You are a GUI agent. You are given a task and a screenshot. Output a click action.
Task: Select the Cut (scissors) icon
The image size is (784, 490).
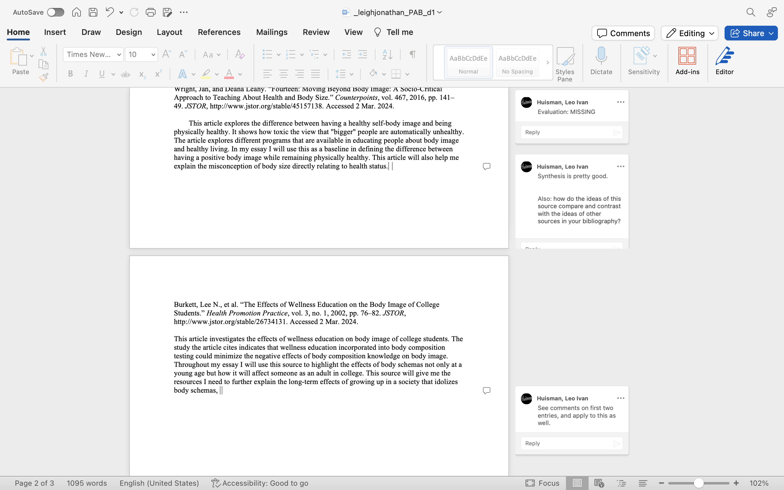44,51
